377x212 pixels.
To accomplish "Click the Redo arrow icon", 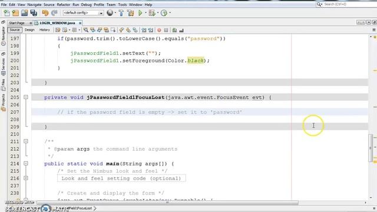I will pos(54,13).
